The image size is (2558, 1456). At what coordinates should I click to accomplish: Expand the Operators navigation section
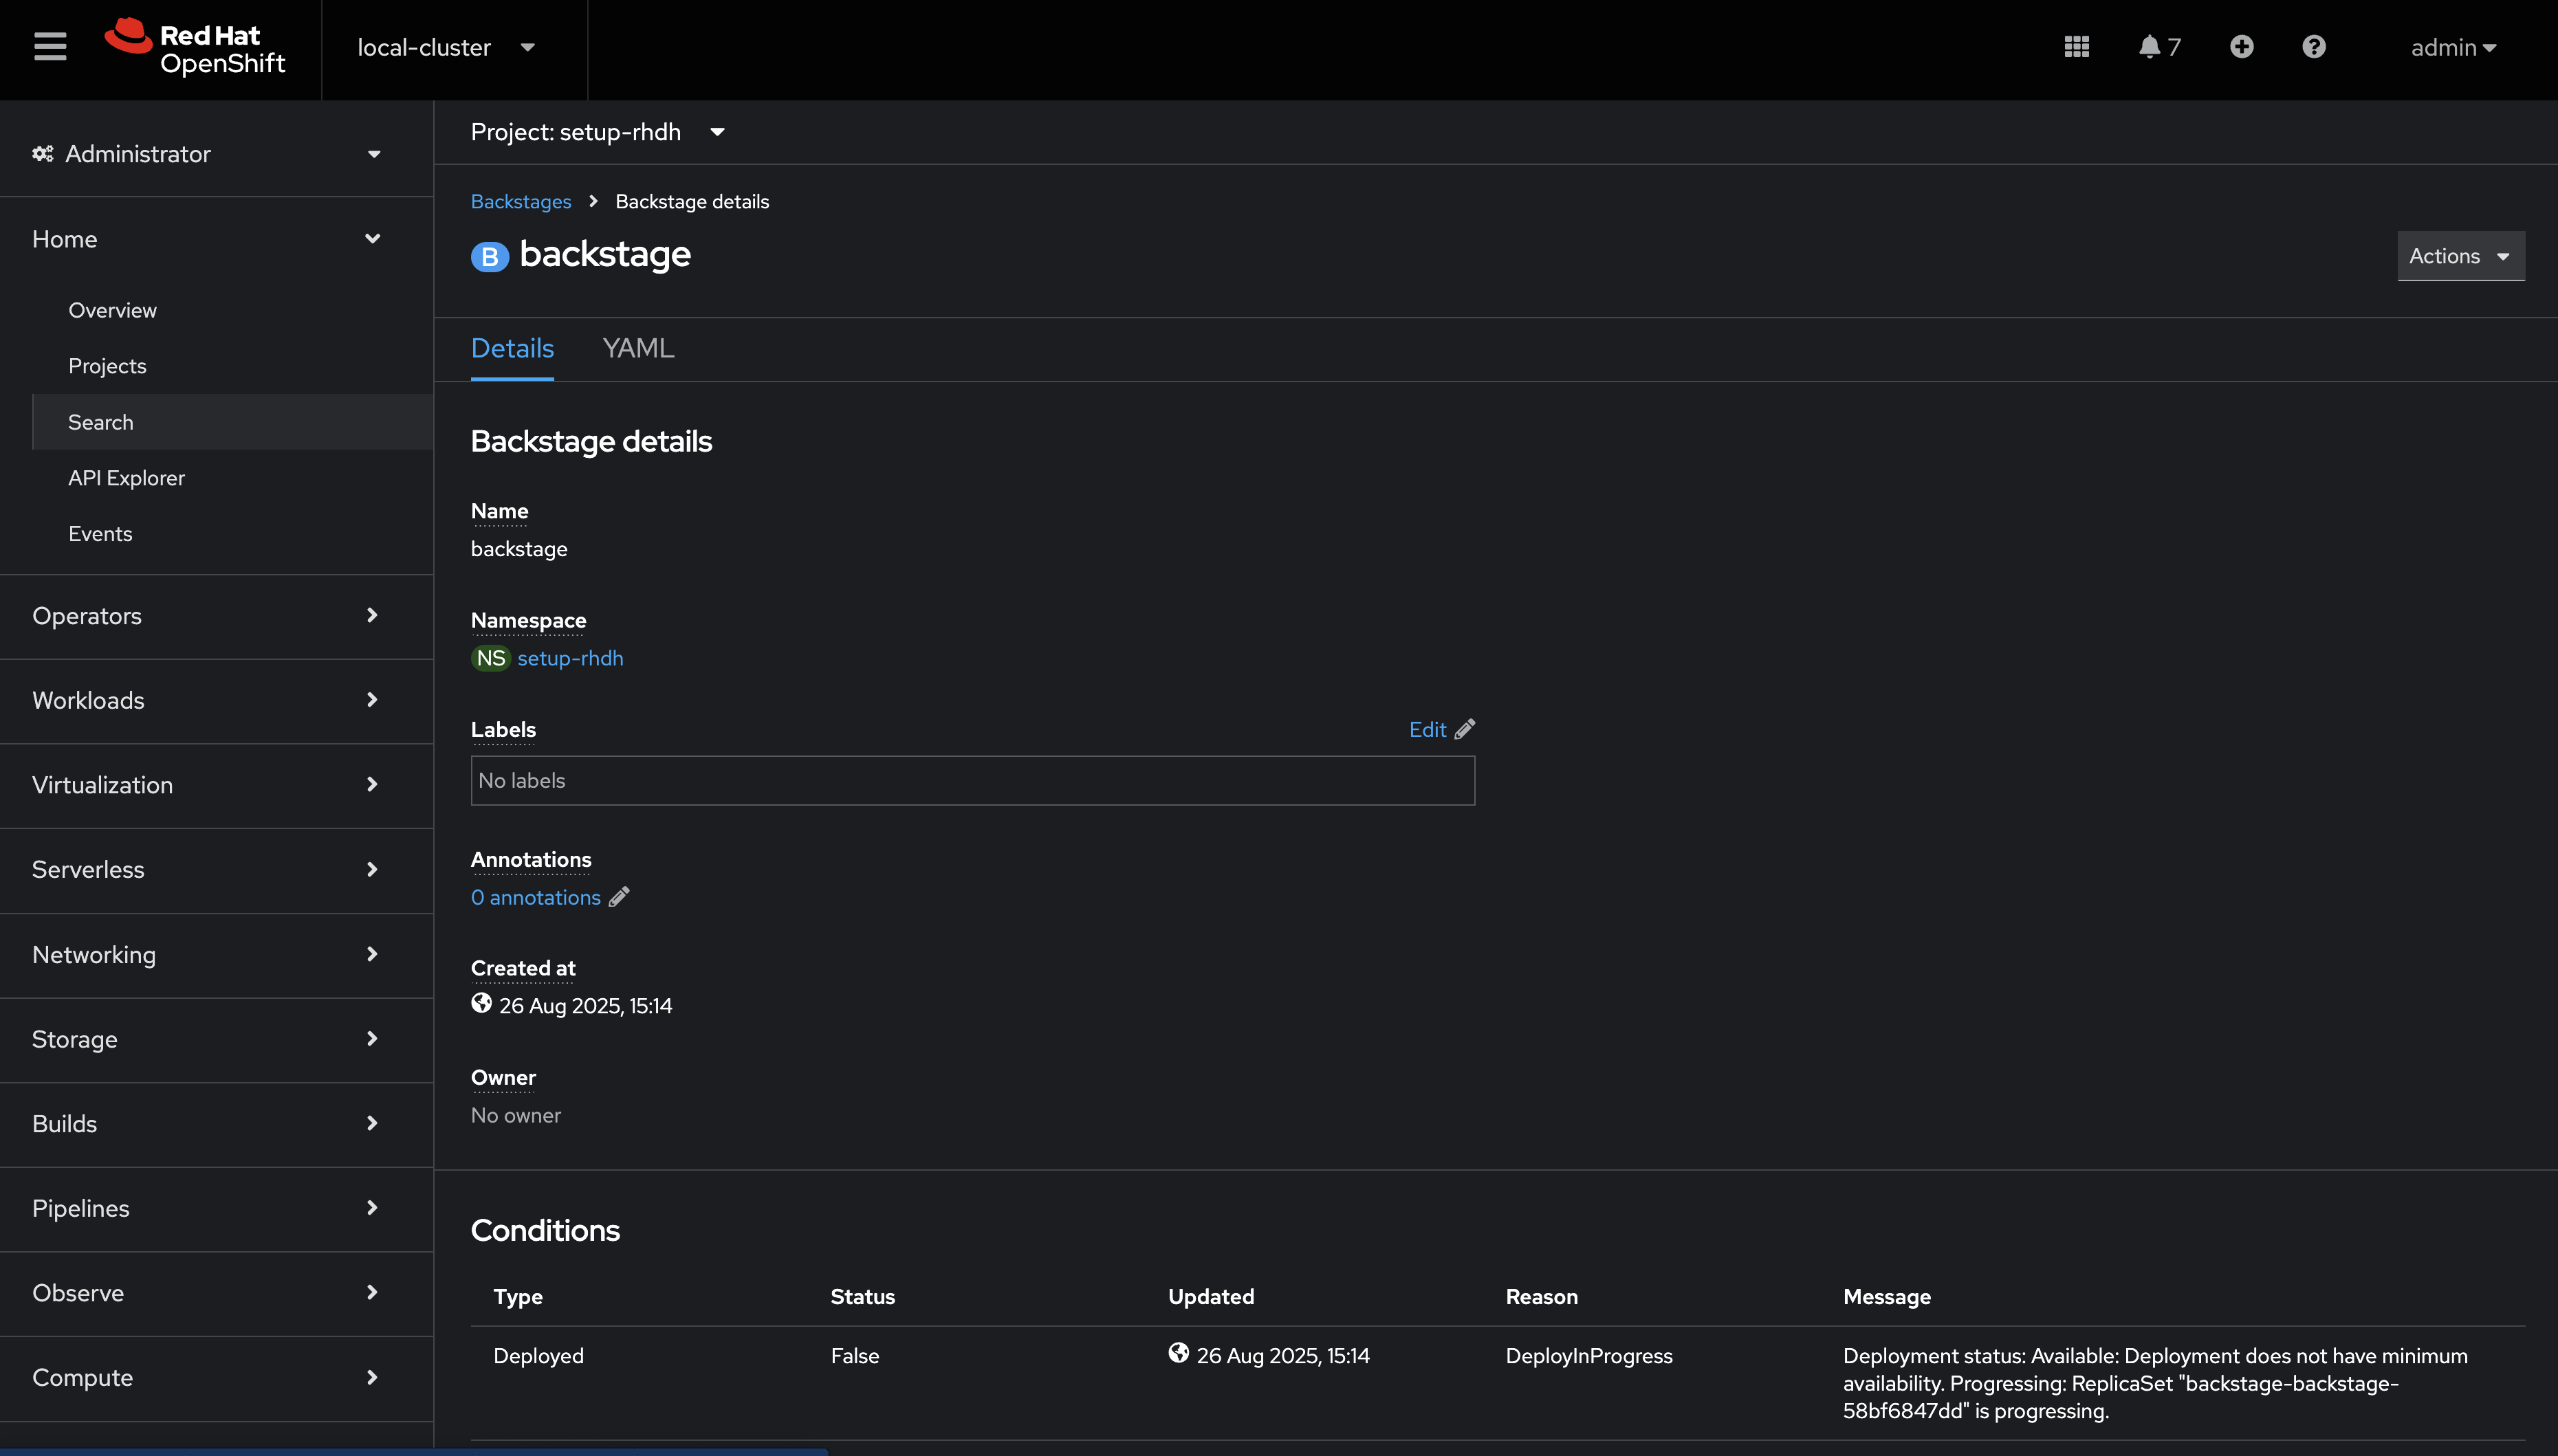217,616
